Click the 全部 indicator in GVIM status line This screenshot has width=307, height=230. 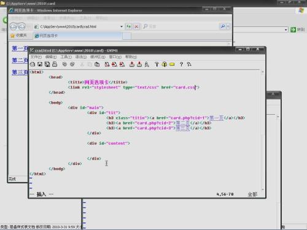pos(252,194)
